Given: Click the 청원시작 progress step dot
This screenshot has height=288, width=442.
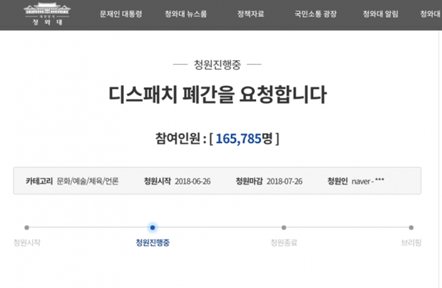Looking at the screenshot, I should [27, 227].
